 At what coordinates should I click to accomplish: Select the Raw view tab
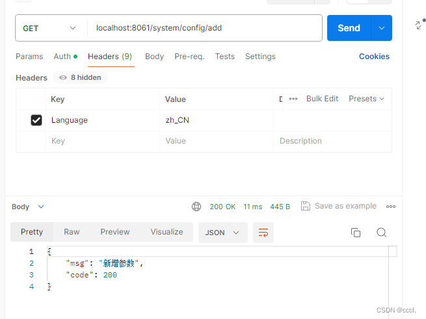point(72,232)
